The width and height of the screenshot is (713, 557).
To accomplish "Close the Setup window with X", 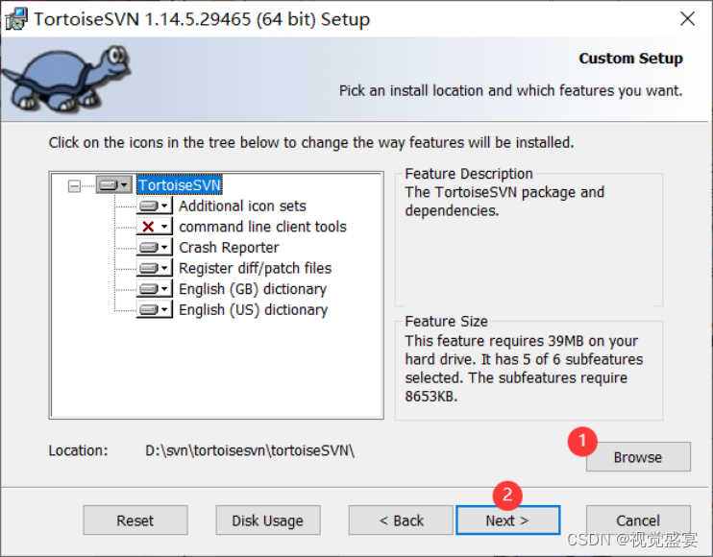I will [687, 19].
